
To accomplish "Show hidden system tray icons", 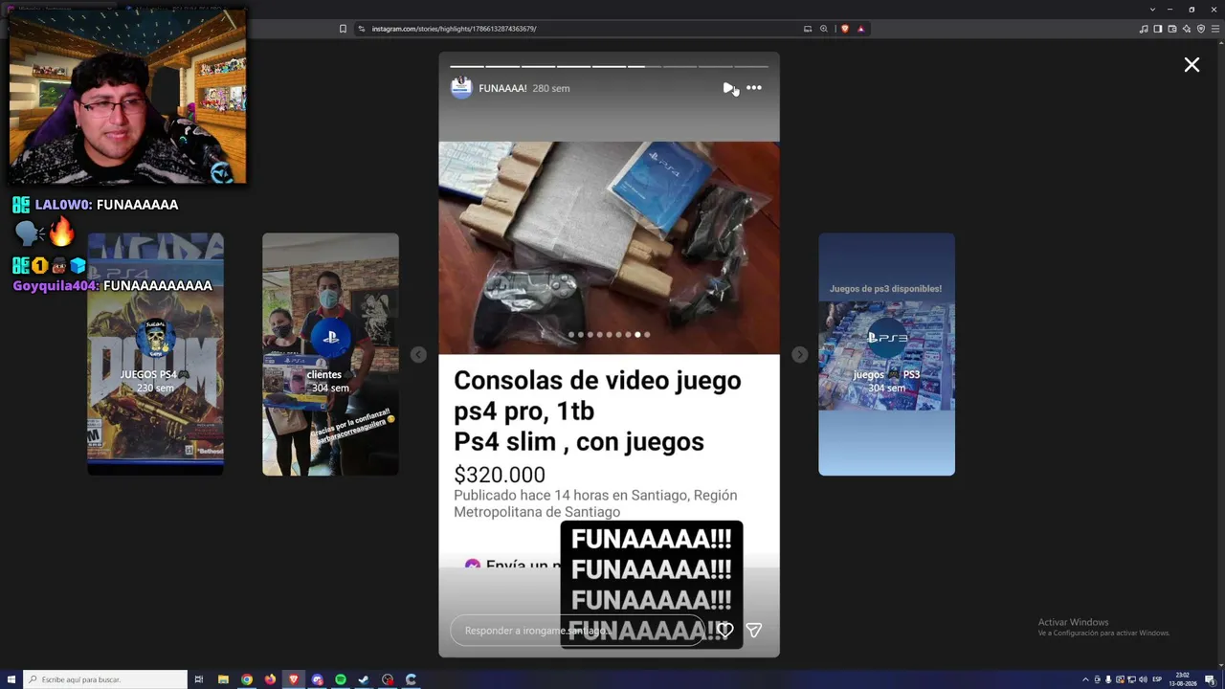I will (x=1085, y=679).
